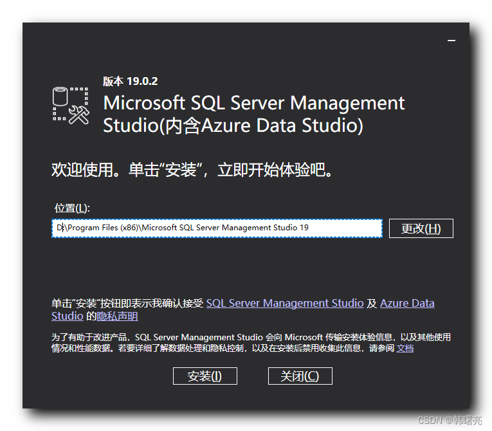This screenshot has height=431, width=492.
Task: Click the Install 安装(I) button
Action: point(205,376)
